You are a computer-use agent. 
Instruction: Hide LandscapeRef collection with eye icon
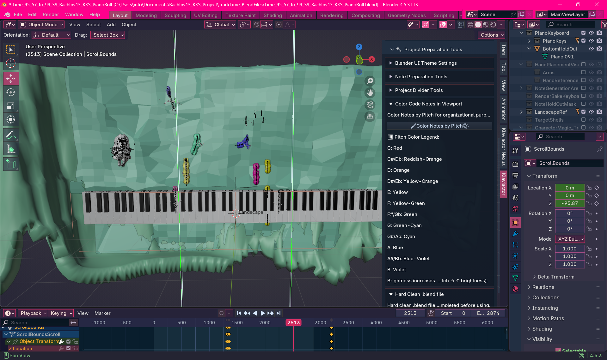591,112
